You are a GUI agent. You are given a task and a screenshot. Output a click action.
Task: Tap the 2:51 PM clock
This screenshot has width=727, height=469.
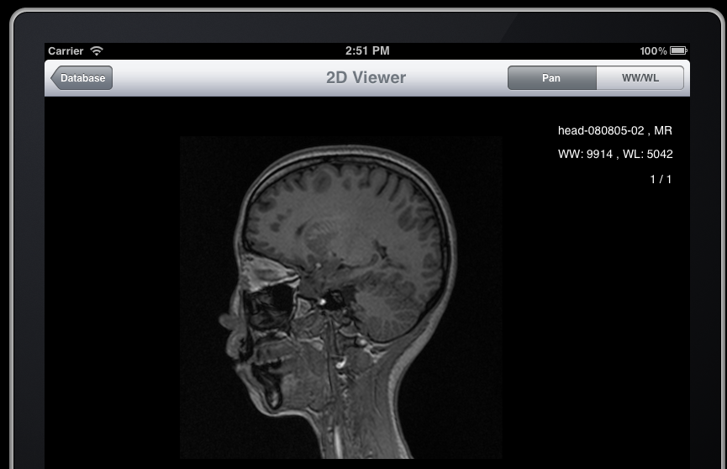tap(367, 50)
